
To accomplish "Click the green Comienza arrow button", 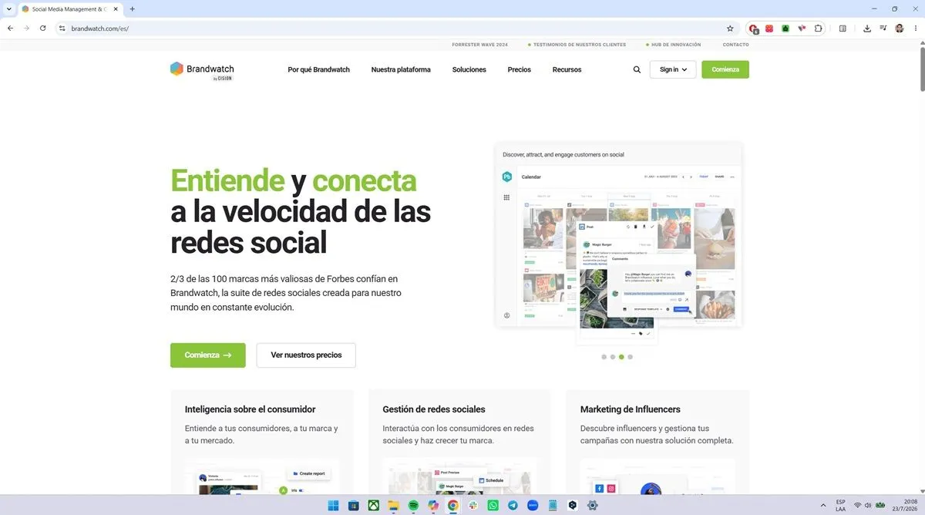I will point(208,355).
